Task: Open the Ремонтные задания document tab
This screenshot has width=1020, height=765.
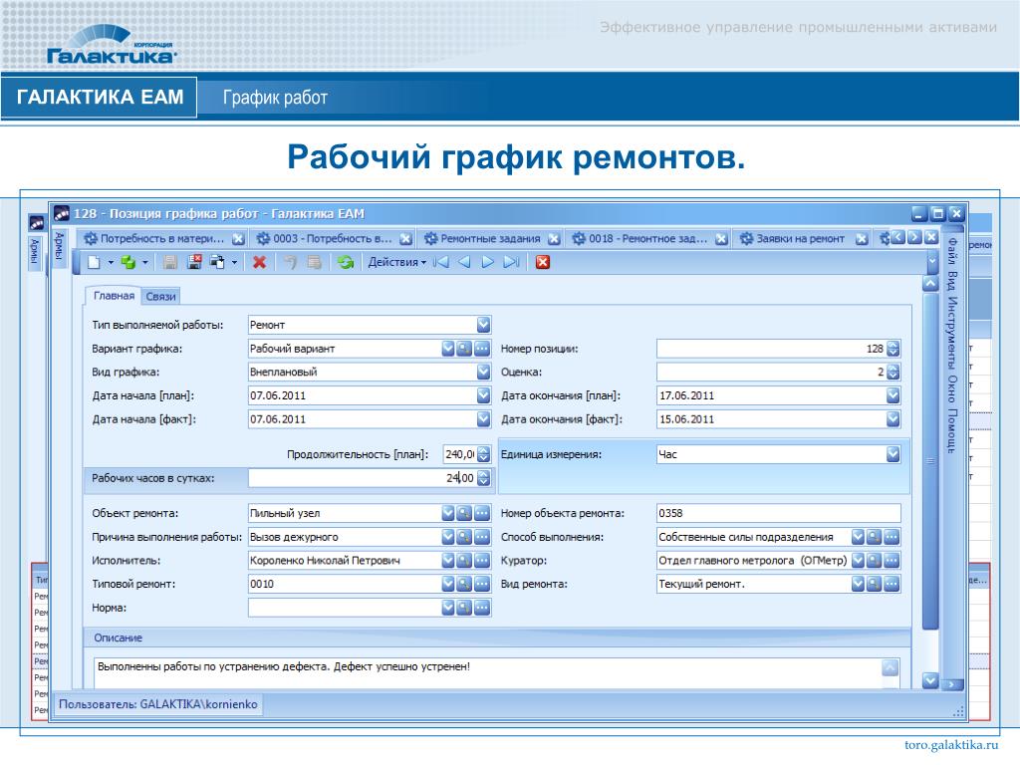Action: tap(490, 239)
